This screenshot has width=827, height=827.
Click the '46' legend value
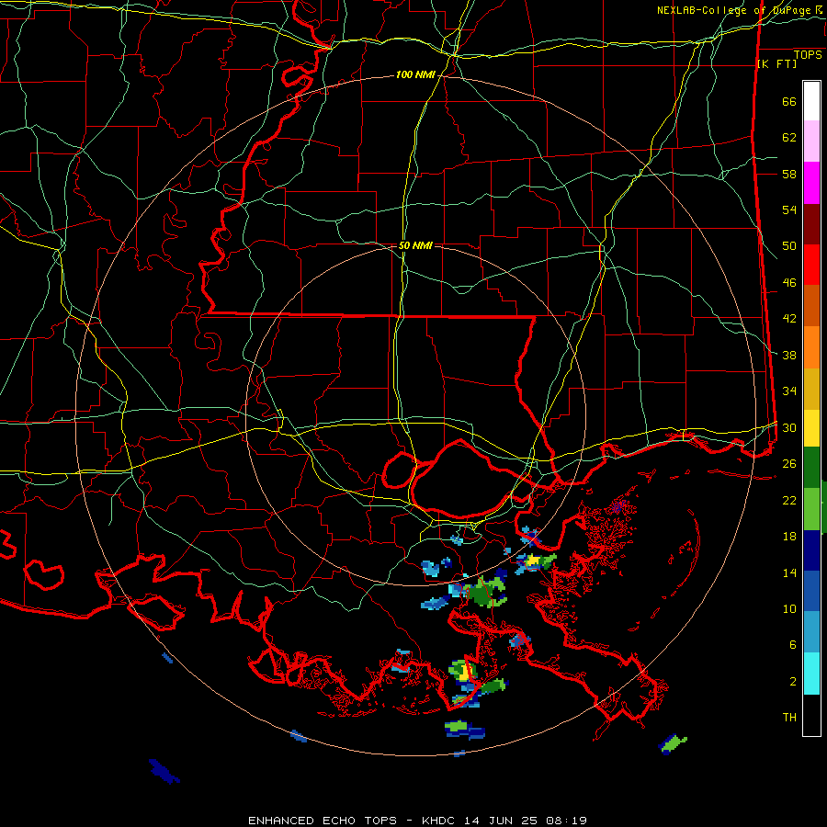pos(789,283)
